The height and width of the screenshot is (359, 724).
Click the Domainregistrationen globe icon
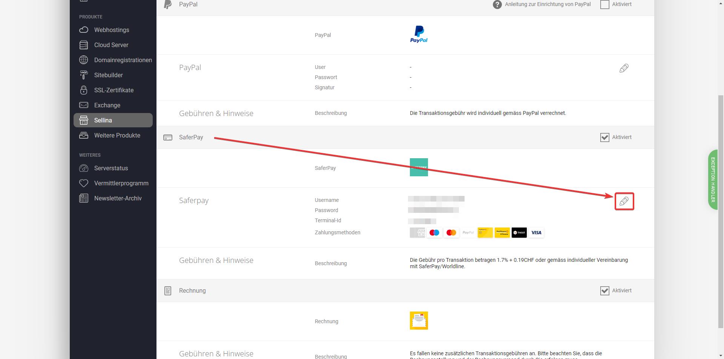(x=84, y=60)
